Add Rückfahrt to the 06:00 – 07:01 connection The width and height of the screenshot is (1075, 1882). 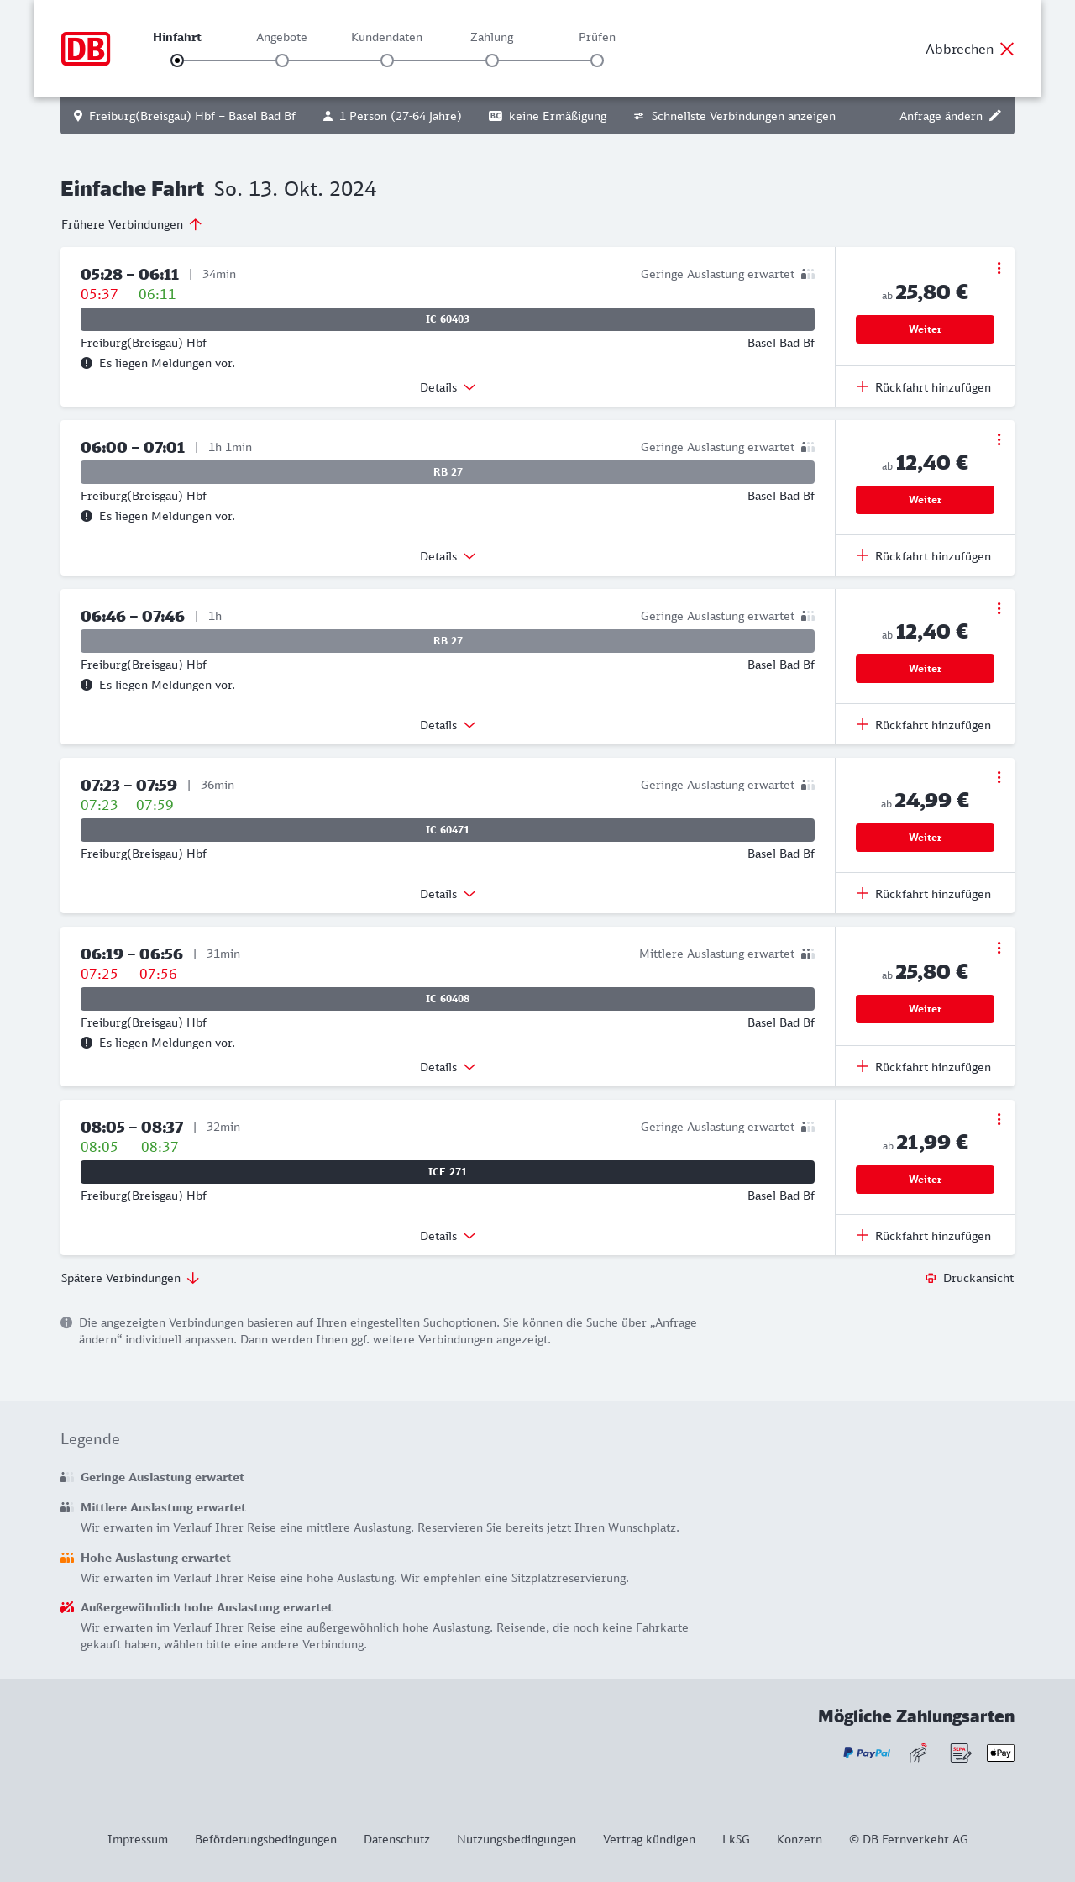(x=924, y=556)
